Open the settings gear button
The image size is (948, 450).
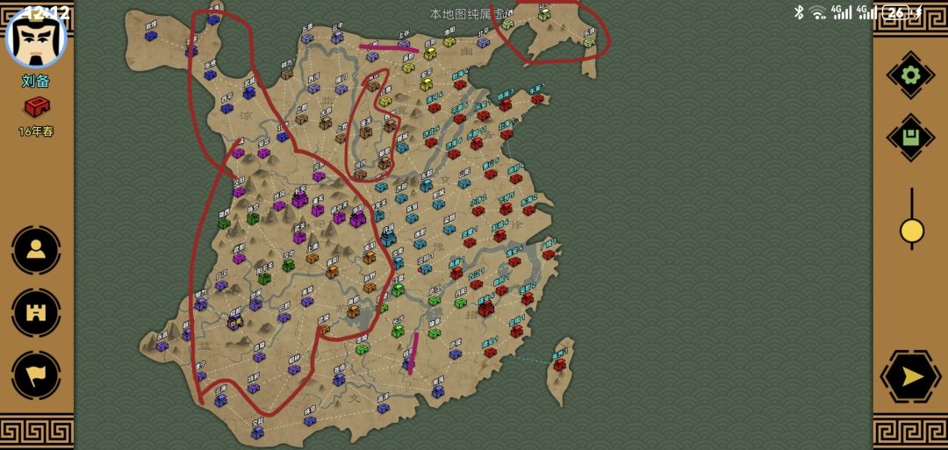click(911, 75)
